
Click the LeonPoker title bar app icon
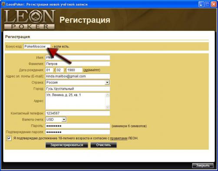point(3,4)
